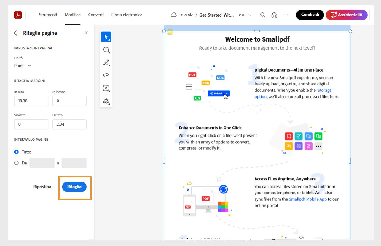Select the Tutto page range option
This screenshot has height=246, width=381.
point(16,152)
